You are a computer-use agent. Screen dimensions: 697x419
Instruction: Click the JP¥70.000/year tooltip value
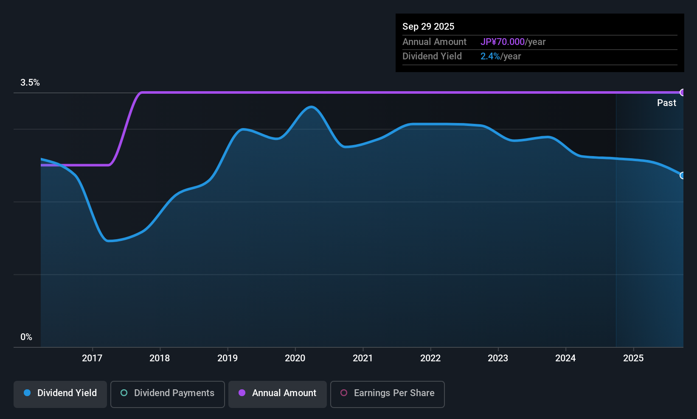coord(513,42)
